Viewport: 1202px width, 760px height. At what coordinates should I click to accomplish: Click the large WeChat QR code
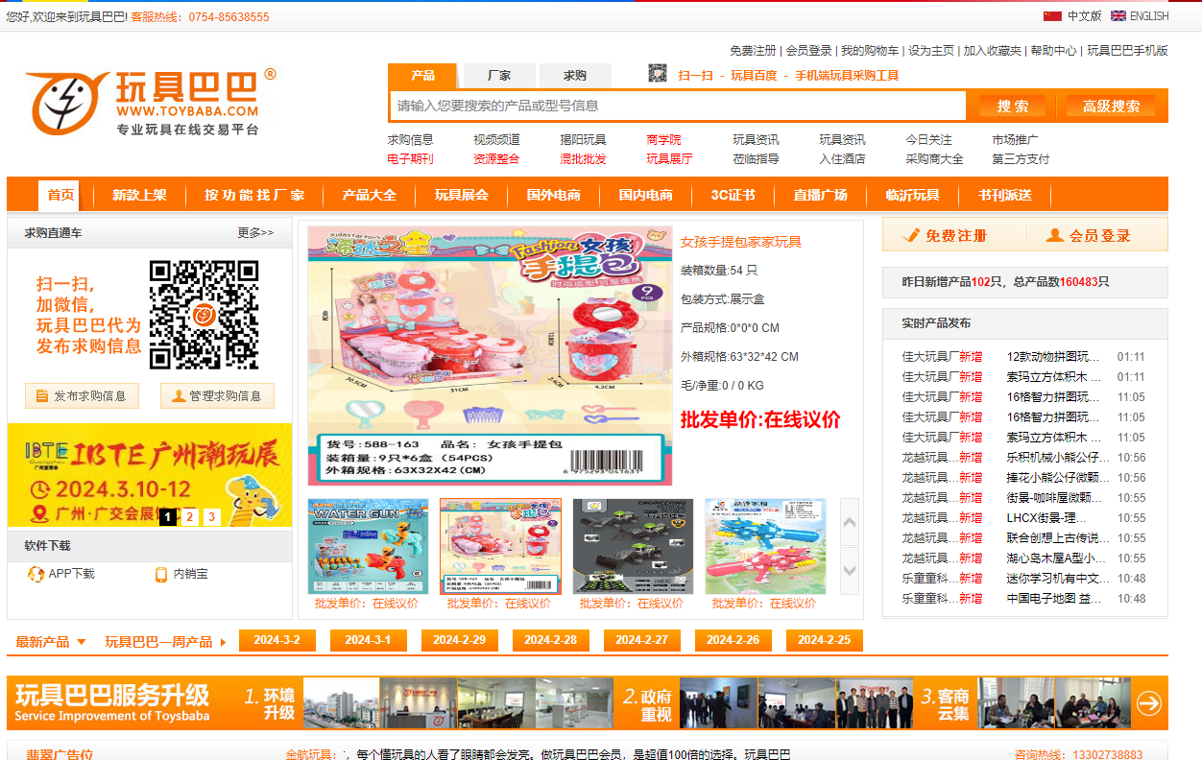(x=204, y=316)
